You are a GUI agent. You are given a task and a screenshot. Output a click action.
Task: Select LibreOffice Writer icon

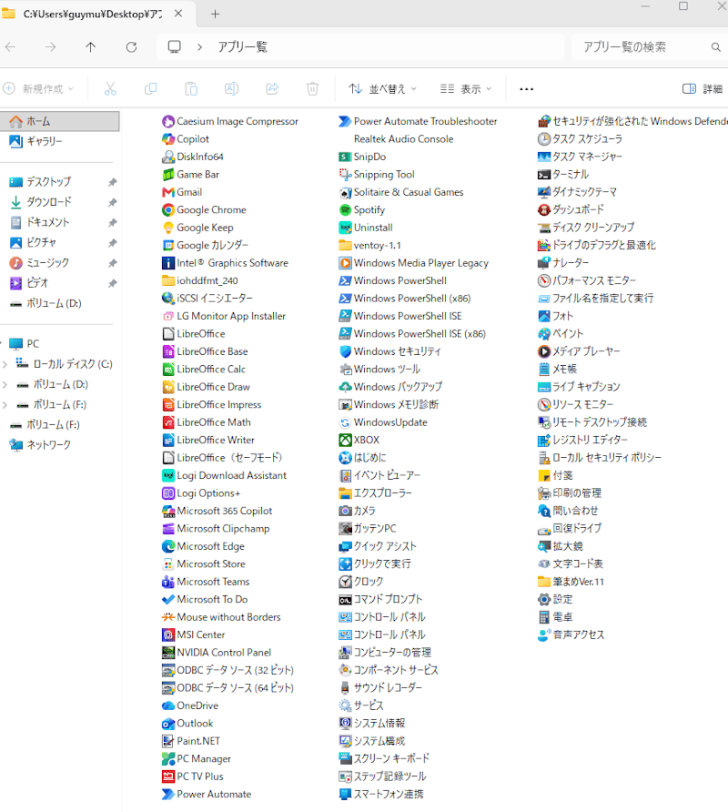coord(167,441)
